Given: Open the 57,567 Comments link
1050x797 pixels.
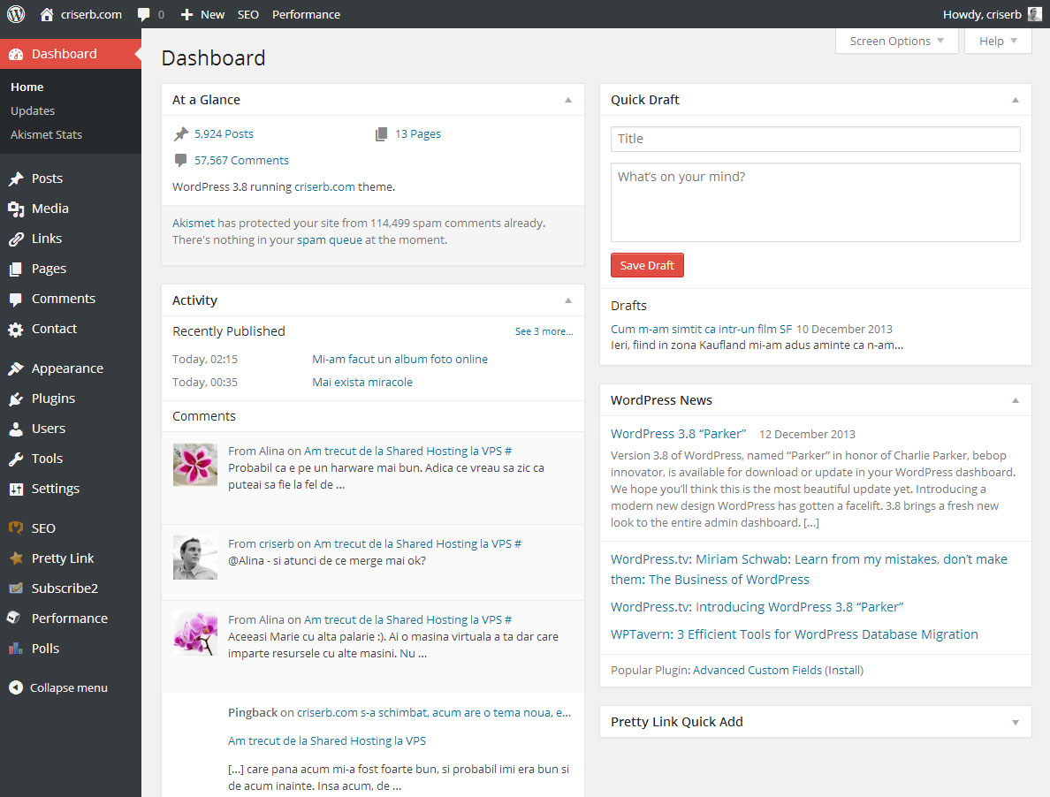Looking at the screenshot, I should pyautogui.click(x=241, y=161).
